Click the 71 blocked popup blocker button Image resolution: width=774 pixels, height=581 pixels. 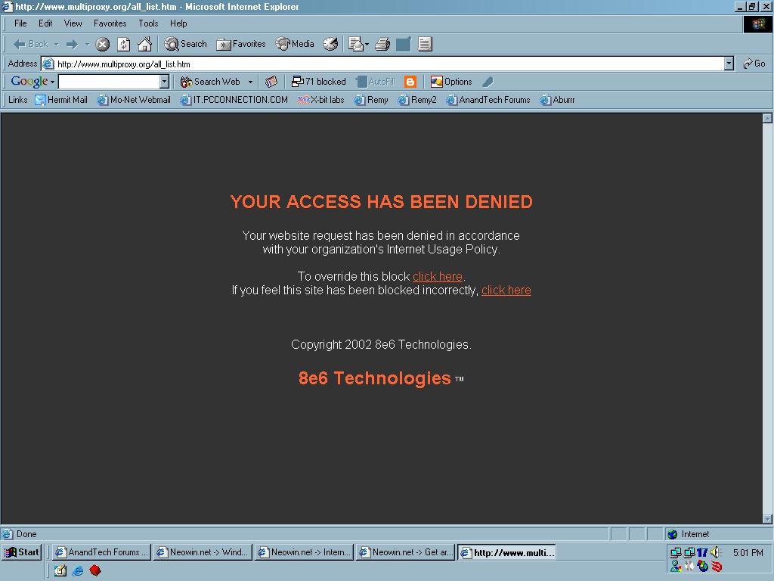319,82
